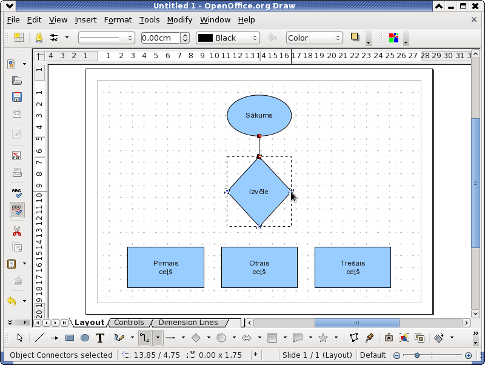This screenshot has height=365, width=485.
Task: Expand the Rotate effects dropdown arrow
Action: coord(452,338)
